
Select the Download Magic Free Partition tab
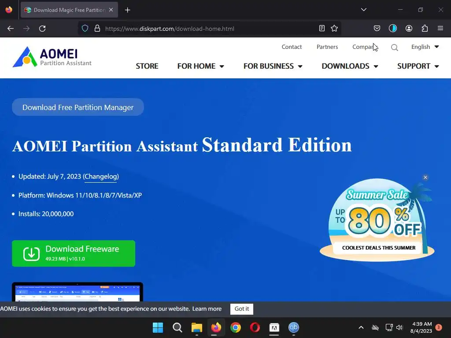[69, 10]
